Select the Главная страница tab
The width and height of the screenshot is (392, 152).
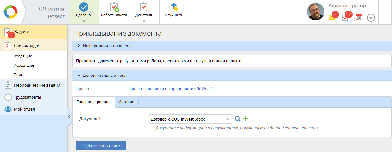click(94, 102)
